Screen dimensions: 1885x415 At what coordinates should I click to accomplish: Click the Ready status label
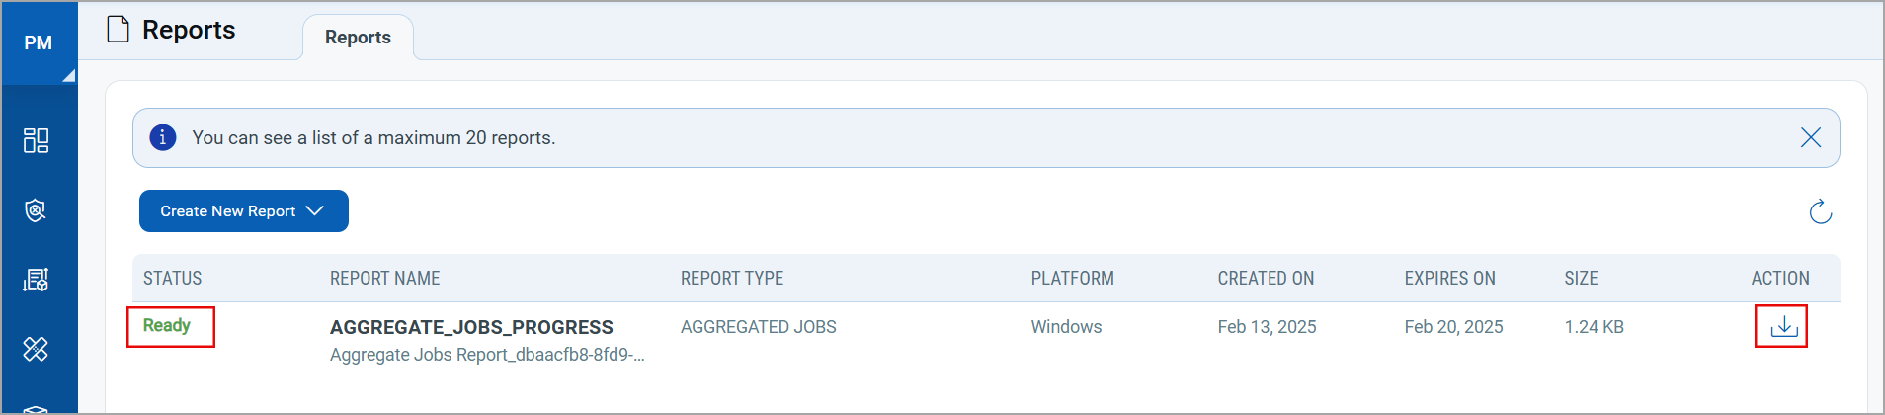(x=167, y=326)
